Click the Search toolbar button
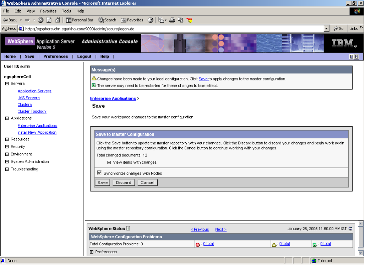Image resolution: width=365 pixels, height=266 pixels. point(107,20)
